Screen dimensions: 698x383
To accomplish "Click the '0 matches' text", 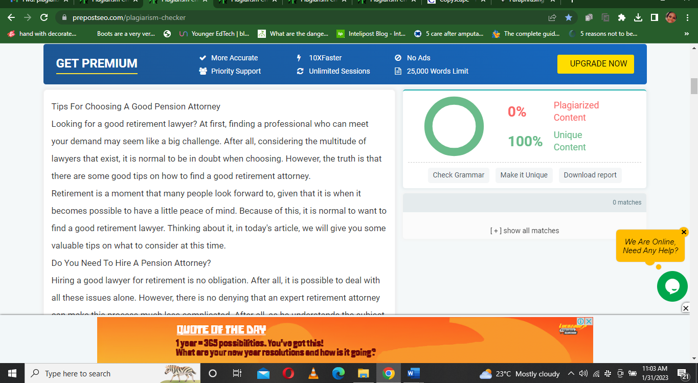I will click(x=627, y=202).
